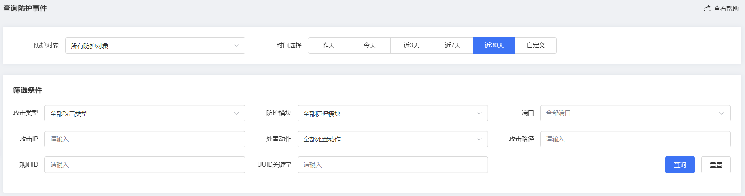Open the 所有防护对象 dropdown

click(x=155, y=45)
